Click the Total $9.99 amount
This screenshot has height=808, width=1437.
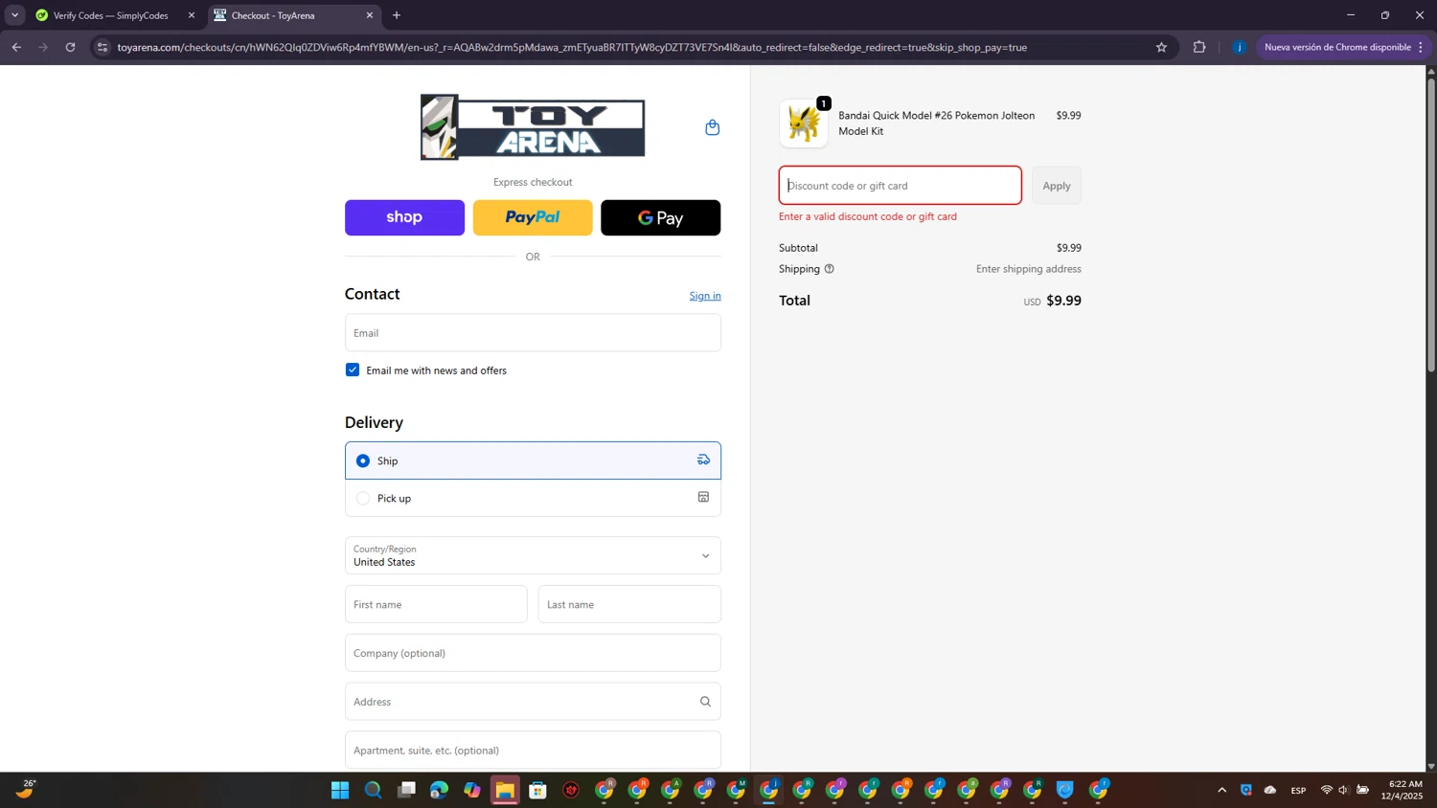coord(1063,301)
